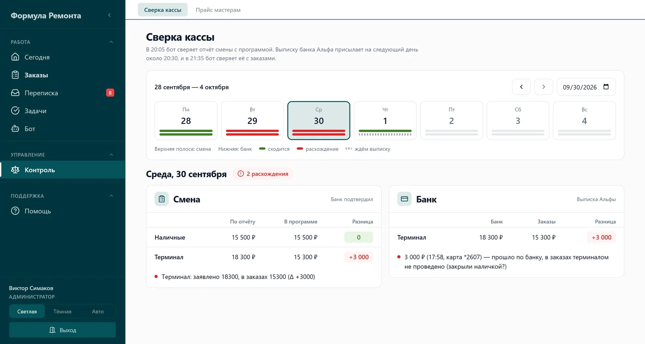Image resolution: width=645 pixels, height=344 pixels.
Task: Select Friday 2 day card
Action: tap(451, 120)
